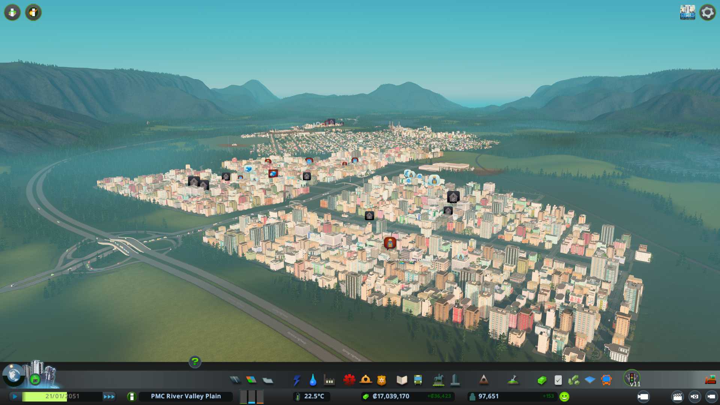Open the Education buildings menu
720x405 pixels.
point(402,380)
